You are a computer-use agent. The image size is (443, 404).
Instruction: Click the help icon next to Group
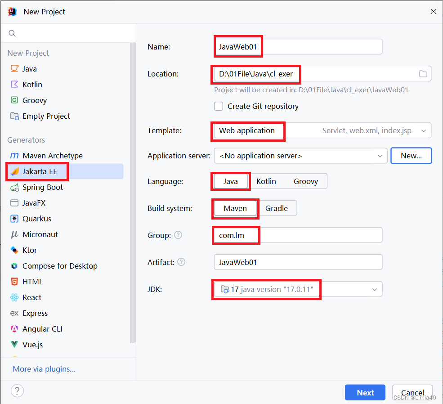tap(178, 235)
